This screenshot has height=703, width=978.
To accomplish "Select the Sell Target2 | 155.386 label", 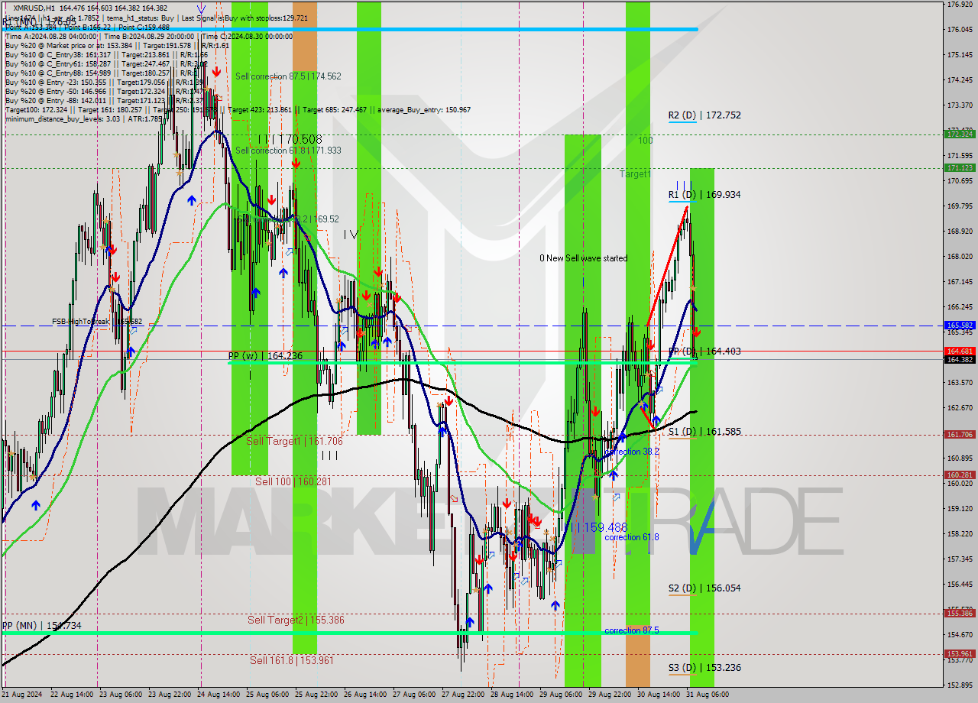I will point(296,620).
